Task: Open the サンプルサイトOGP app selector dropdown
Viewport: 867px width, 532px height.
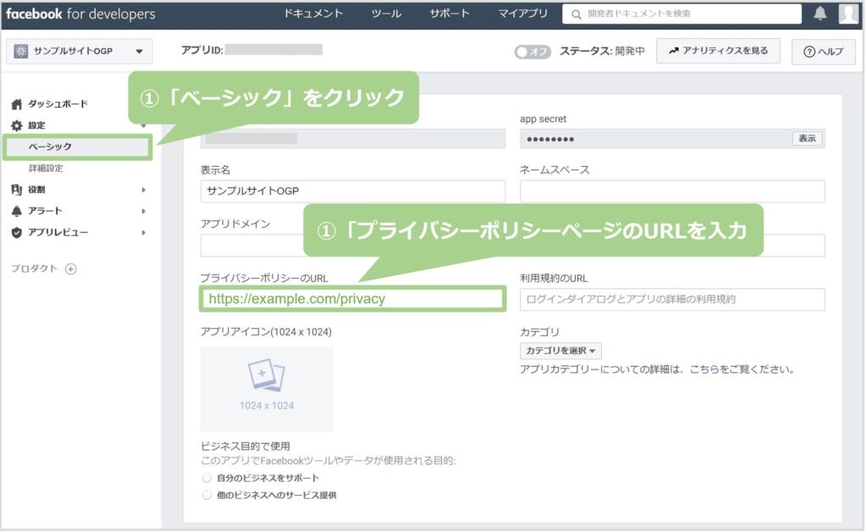Action: (80, 52)
